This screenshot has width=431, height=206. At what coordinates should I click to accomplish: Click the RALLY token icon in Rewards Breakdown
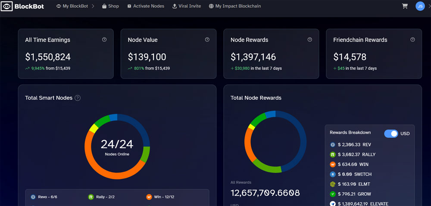click(333, 154)
